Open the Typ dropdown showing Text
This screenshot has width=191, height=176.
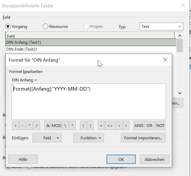click(x=161, y=27)
